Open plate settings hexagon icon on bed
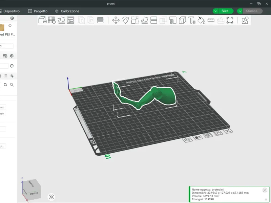 point(187,140)
